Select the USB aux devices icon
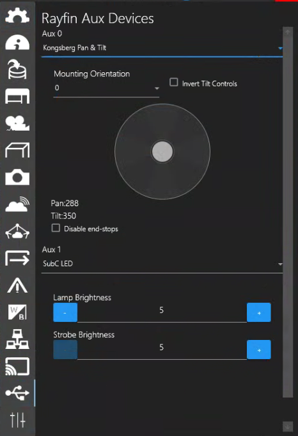 click(x=17, y=393)
